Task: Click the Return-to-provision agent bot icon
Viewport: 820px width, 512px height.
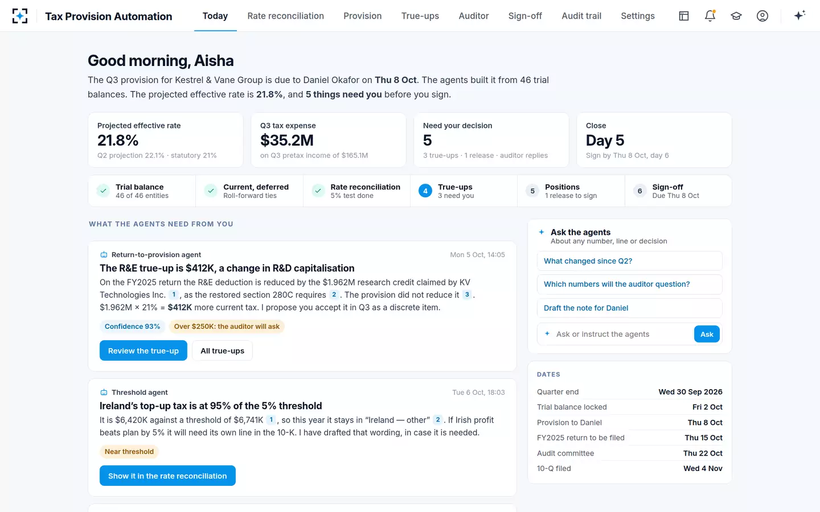Action: click(x=104, y=255)
